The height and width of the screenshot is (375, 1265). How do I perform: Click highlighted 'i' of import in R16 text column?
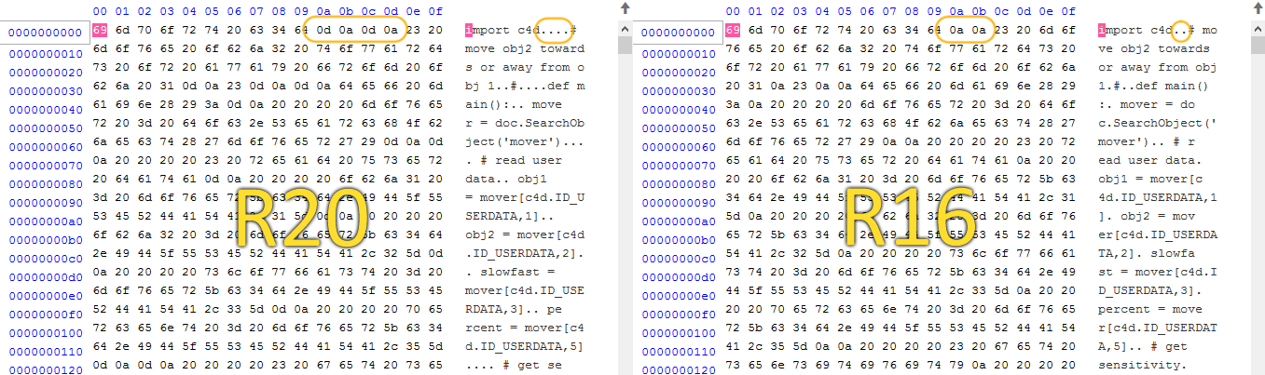pyautogui.click(x=1101, y=30)
